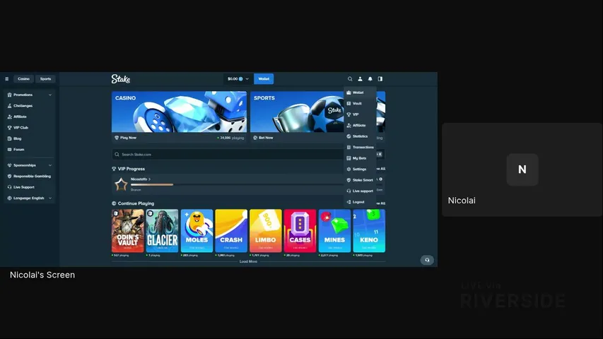The height and width of the screenshot is (339, 603).
Task: Click the Nicolai participant tile with N avatar
Action: point(522,169)
